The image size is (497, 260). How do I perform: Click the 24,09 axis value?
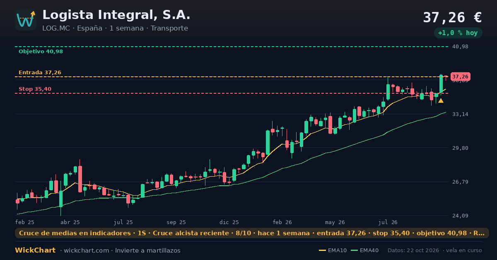[x=460, y=215]
